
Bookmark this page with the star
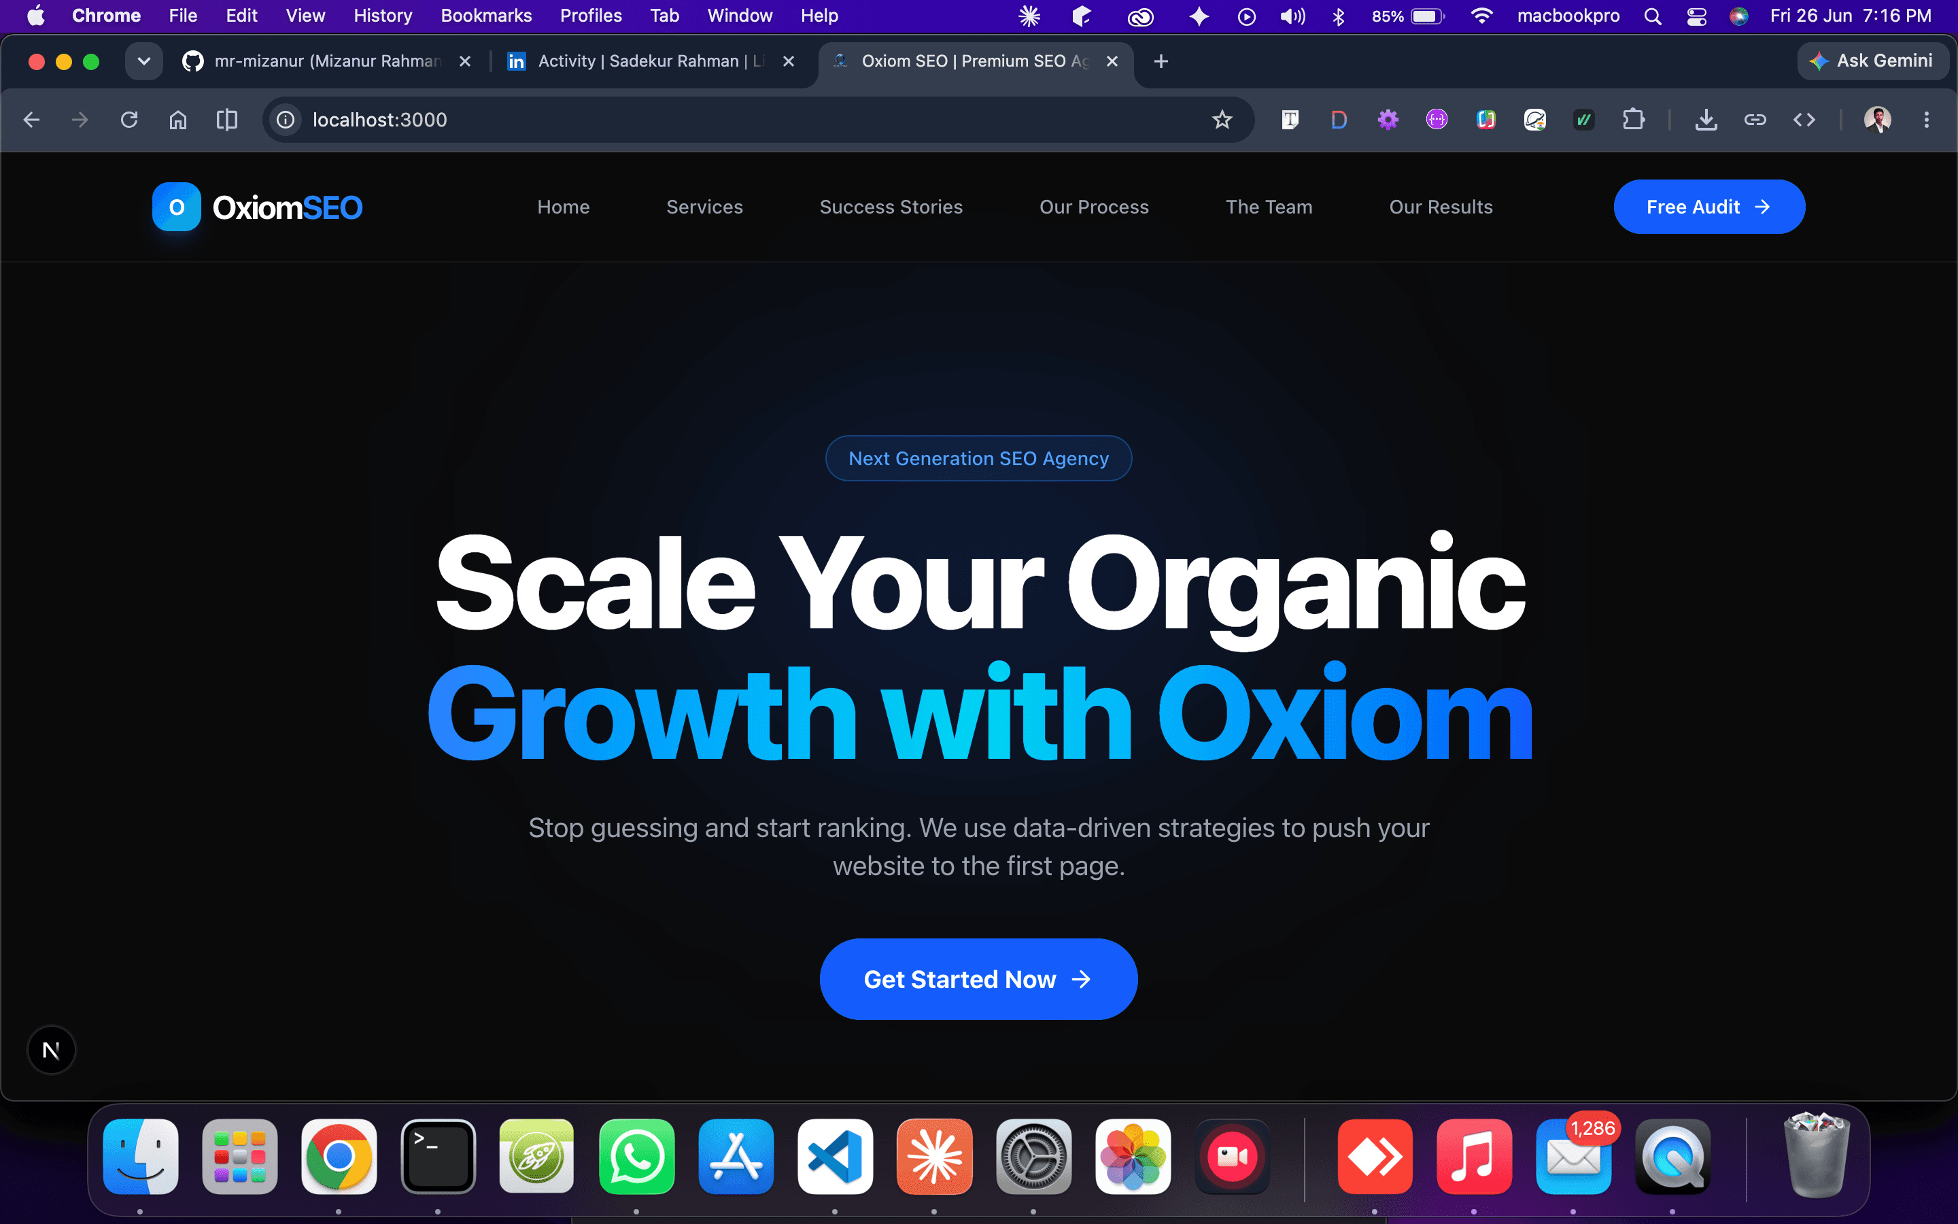coord(1222,120)
